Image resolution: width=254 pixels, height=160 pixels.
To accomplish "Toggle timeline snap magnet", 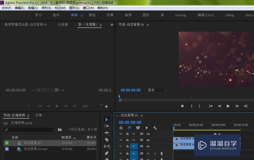I will (x=130, y=128).
